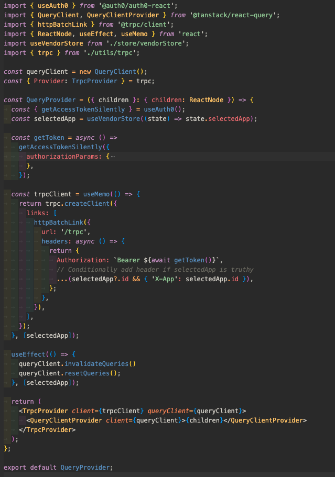335x477 pixels.
Task: Click 'export default QueryProvider' line
Action: (59, 468)
